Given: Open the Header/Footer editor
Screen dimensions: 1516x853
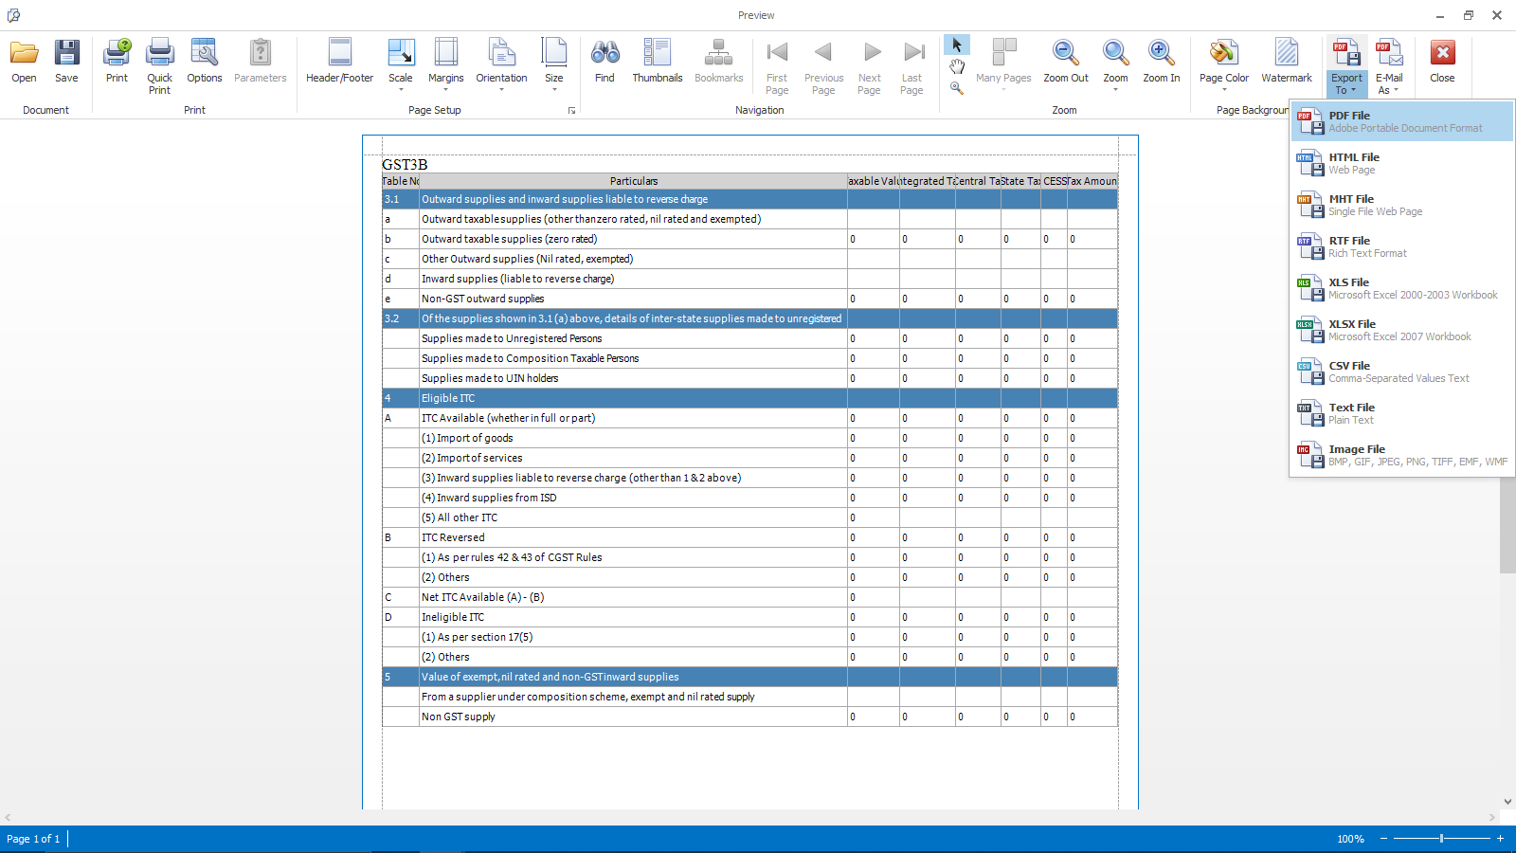Looking at the screenshot, I should point(339,63).
